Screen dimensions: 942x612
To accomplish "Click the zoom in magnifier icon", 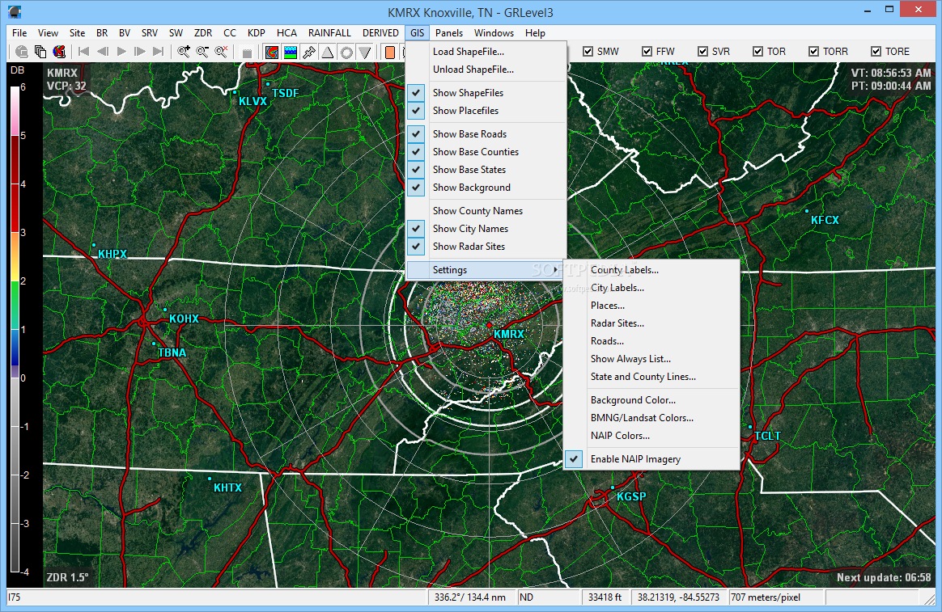I will point(184,52).
